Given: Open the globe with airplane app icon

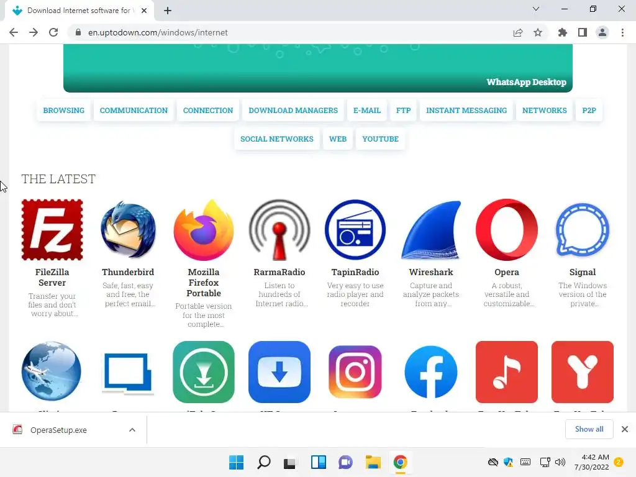Looking at the screenshot, I should pos(52,371).
